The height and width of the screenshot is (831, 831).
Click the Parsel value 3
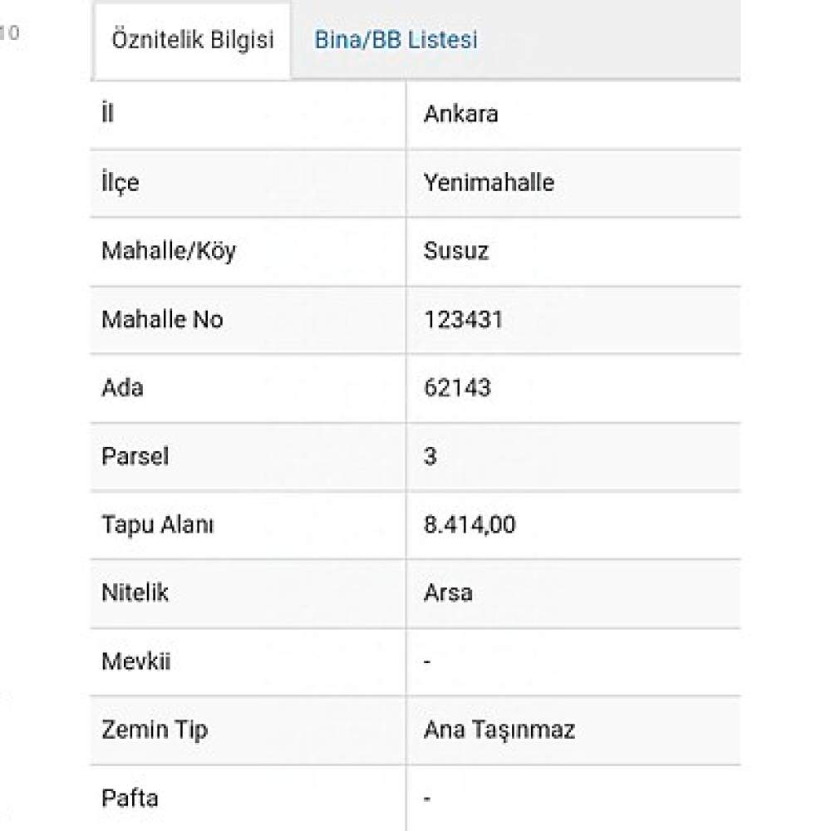tap(430, 456)
